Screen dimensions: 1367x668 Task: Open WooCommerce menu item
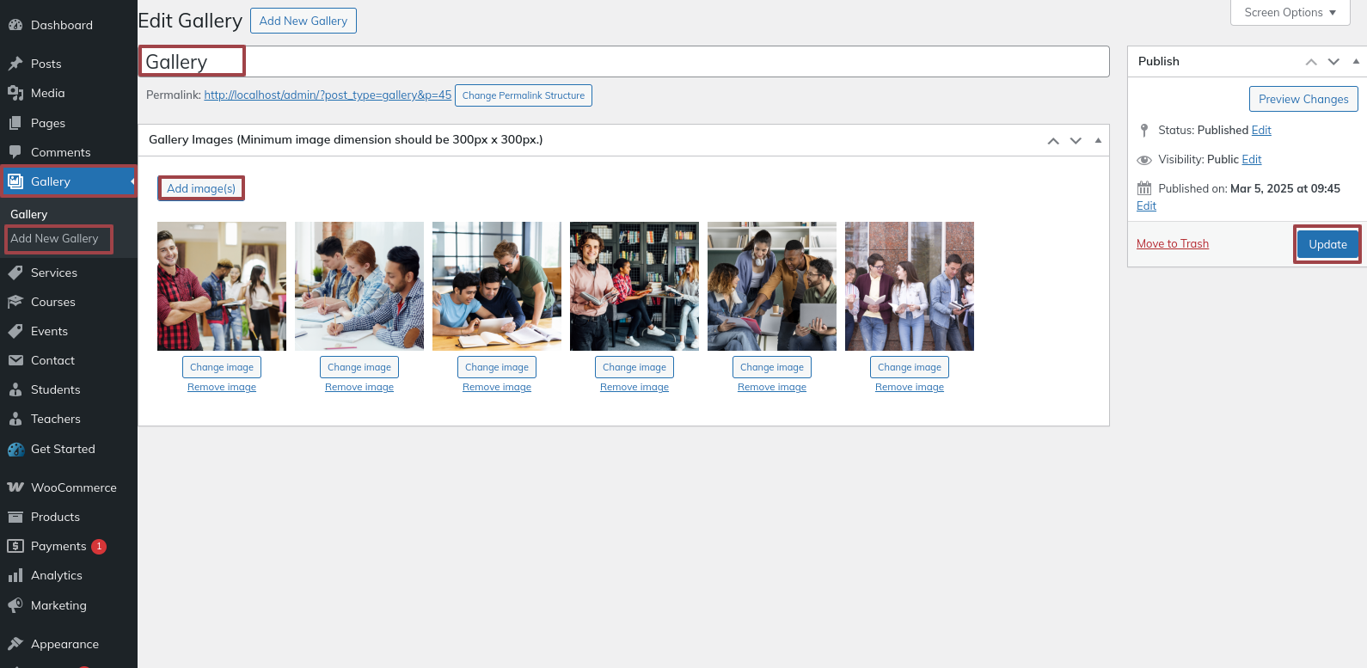coord(69,487)
